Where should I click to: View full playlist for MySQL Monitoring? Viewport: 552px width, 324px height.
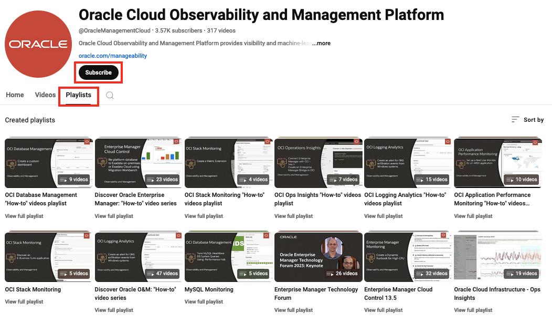coord(204,302)
